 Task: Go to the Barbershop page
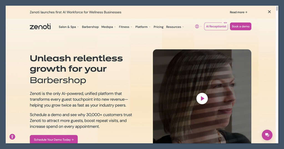[90, 27]
